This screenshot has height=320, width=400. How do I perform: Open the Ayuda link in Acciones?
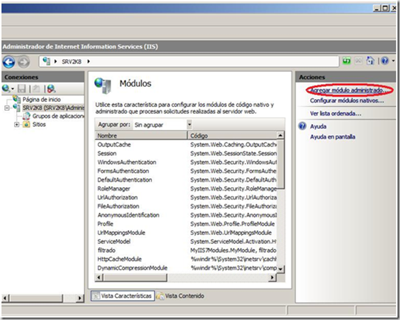click(x=318, y=127)
